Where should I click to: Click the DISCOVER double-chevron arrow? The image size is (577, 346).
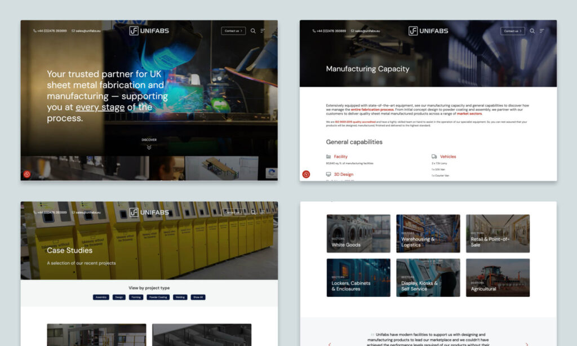pos(149,147)
